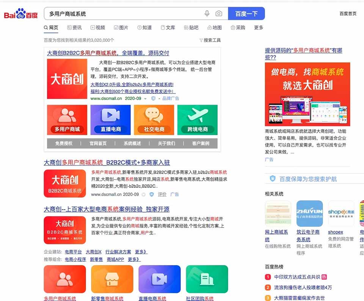Screen dimensions: 364x301
Task: Open 大商创--上百家大型电商系统案例经验 result title
Action: point(107,209)
